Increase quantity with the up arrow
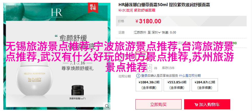 150,66
